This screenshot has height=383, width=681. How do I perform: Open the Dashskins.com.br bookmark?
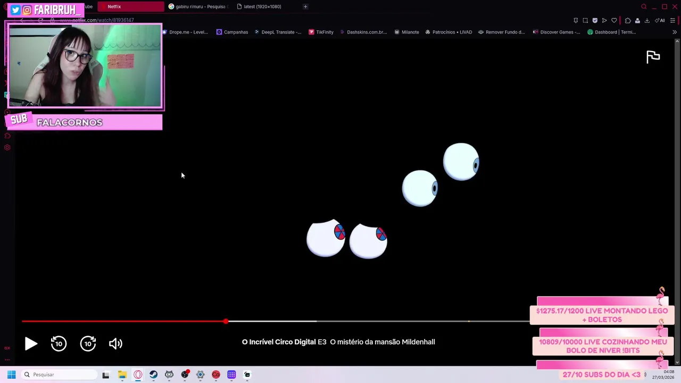363,32
